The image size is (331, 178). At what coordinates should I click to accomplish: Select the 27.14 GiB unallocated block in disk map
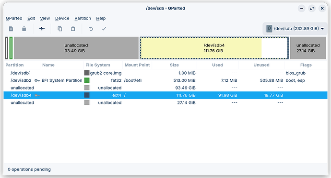click(x=308, y=48)
